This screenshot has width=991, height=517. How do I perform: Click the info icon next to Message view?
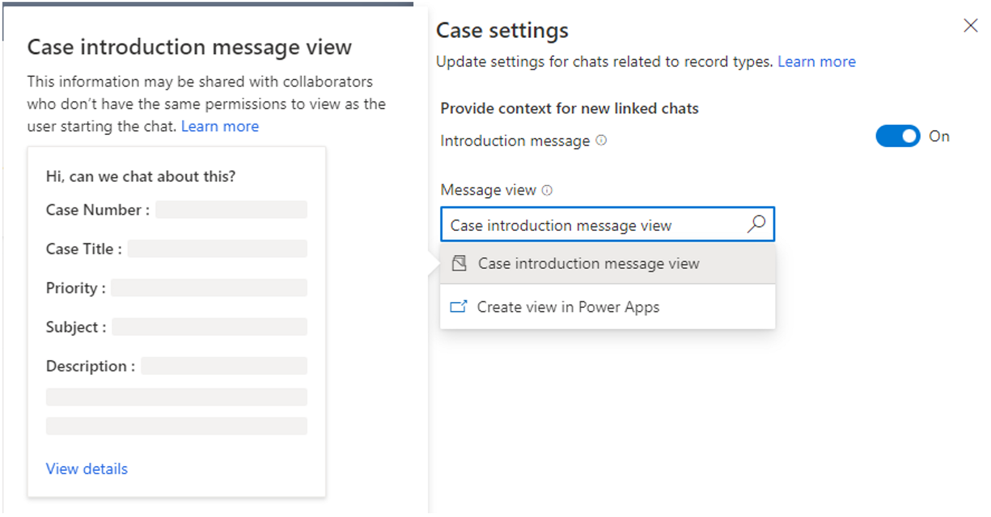[547, 190]
